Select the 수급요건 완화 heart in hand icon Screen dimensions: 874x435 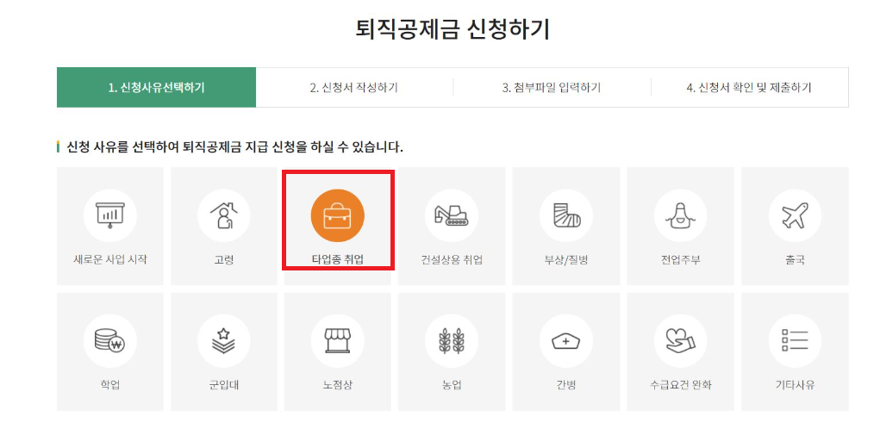click(x=680, y=341)
